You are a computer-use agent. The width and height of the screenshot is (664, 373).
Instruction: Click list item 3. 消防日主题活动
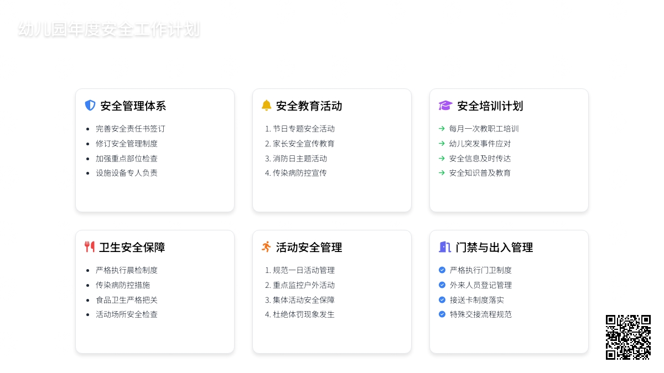[x=296, y=158]
